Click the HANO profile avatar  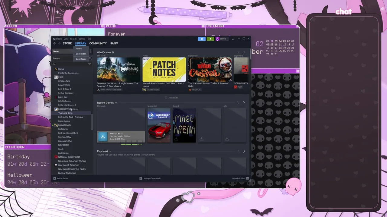click(x=217, y=39)
